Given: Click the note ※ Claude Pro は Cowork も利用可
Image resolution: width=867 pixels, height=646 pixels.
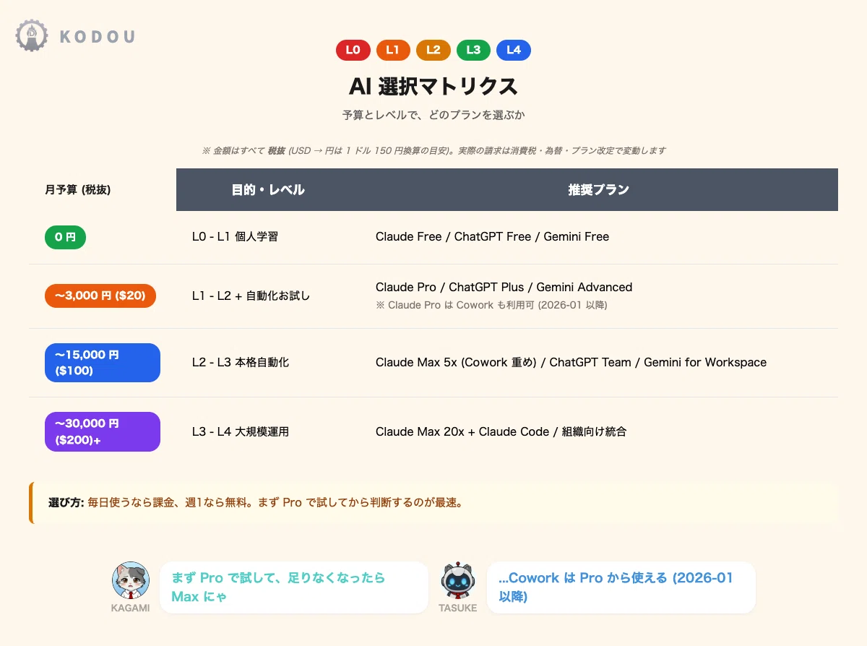Looking at the screenshot, I should 491,305.
